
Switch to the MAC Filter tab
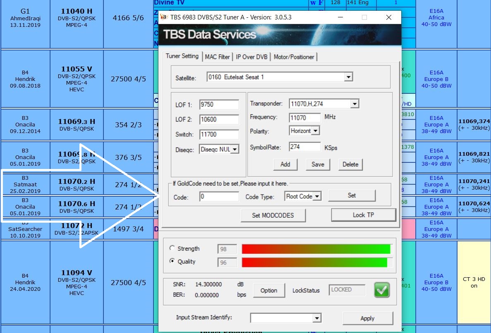point(217,57)
